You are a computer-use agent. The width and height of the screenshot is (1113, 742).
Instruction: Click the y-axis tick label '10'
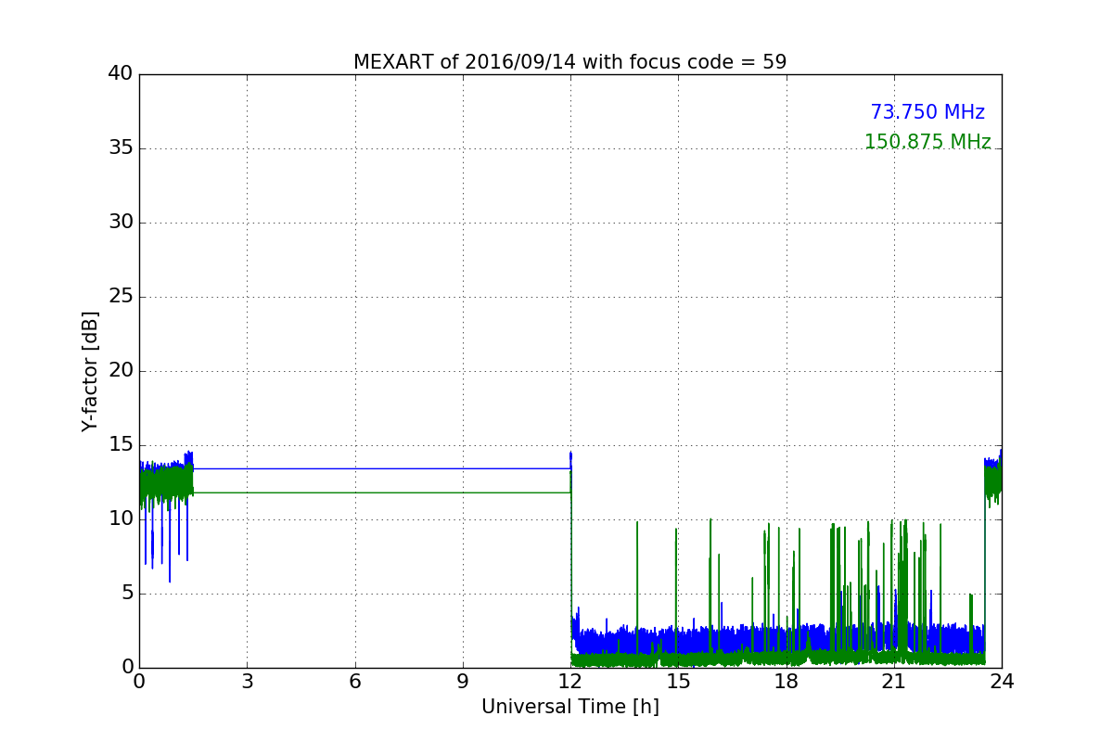(122, 519)
